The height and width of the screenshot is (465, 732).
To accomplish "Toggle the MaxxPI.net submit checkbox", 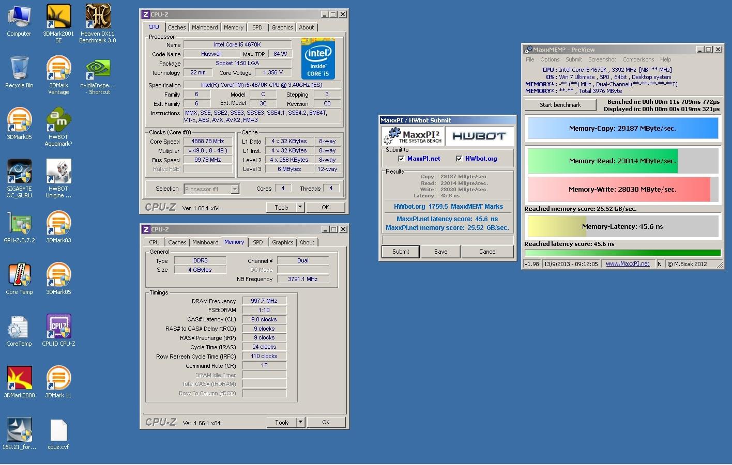I will (401, 159).
